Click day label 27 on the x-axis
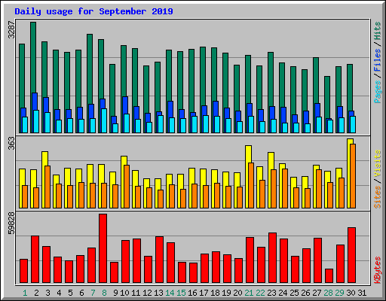The height and width of the screenshot is (301, 386). pyautogui.click(x=317, y=293)
